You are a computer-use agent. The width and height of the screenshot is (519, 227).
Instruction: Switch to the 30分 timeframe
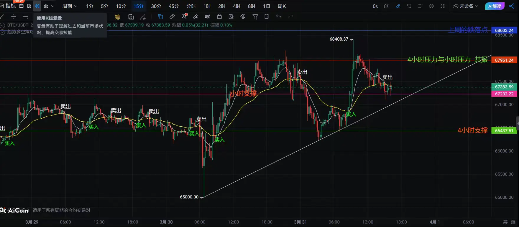(156, 6)
